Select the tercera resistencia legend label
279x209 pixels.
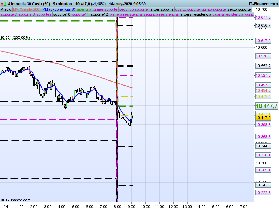click(195, 15)
